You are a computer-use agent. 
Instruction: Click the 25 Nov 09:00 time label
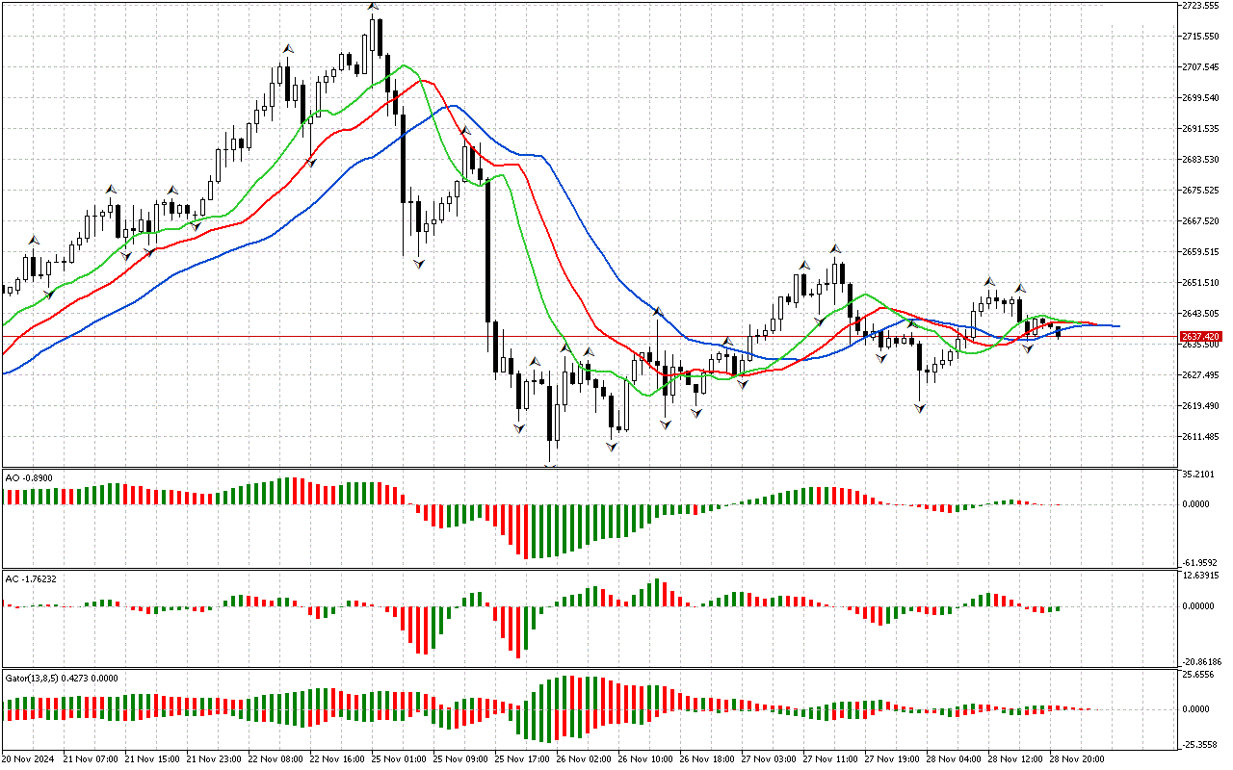[460, 759]
